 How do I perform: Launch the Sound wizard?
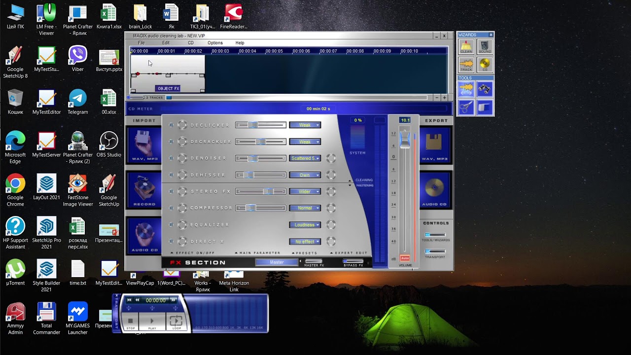click(485, 47)
